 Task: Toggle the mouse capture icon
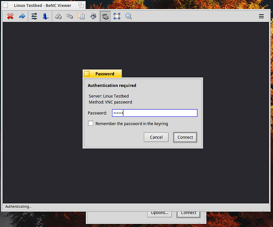click(105, 16)
